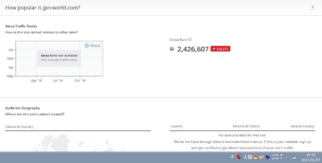
Task: Click the red Japanese IME icon
Action: [239, 157]
